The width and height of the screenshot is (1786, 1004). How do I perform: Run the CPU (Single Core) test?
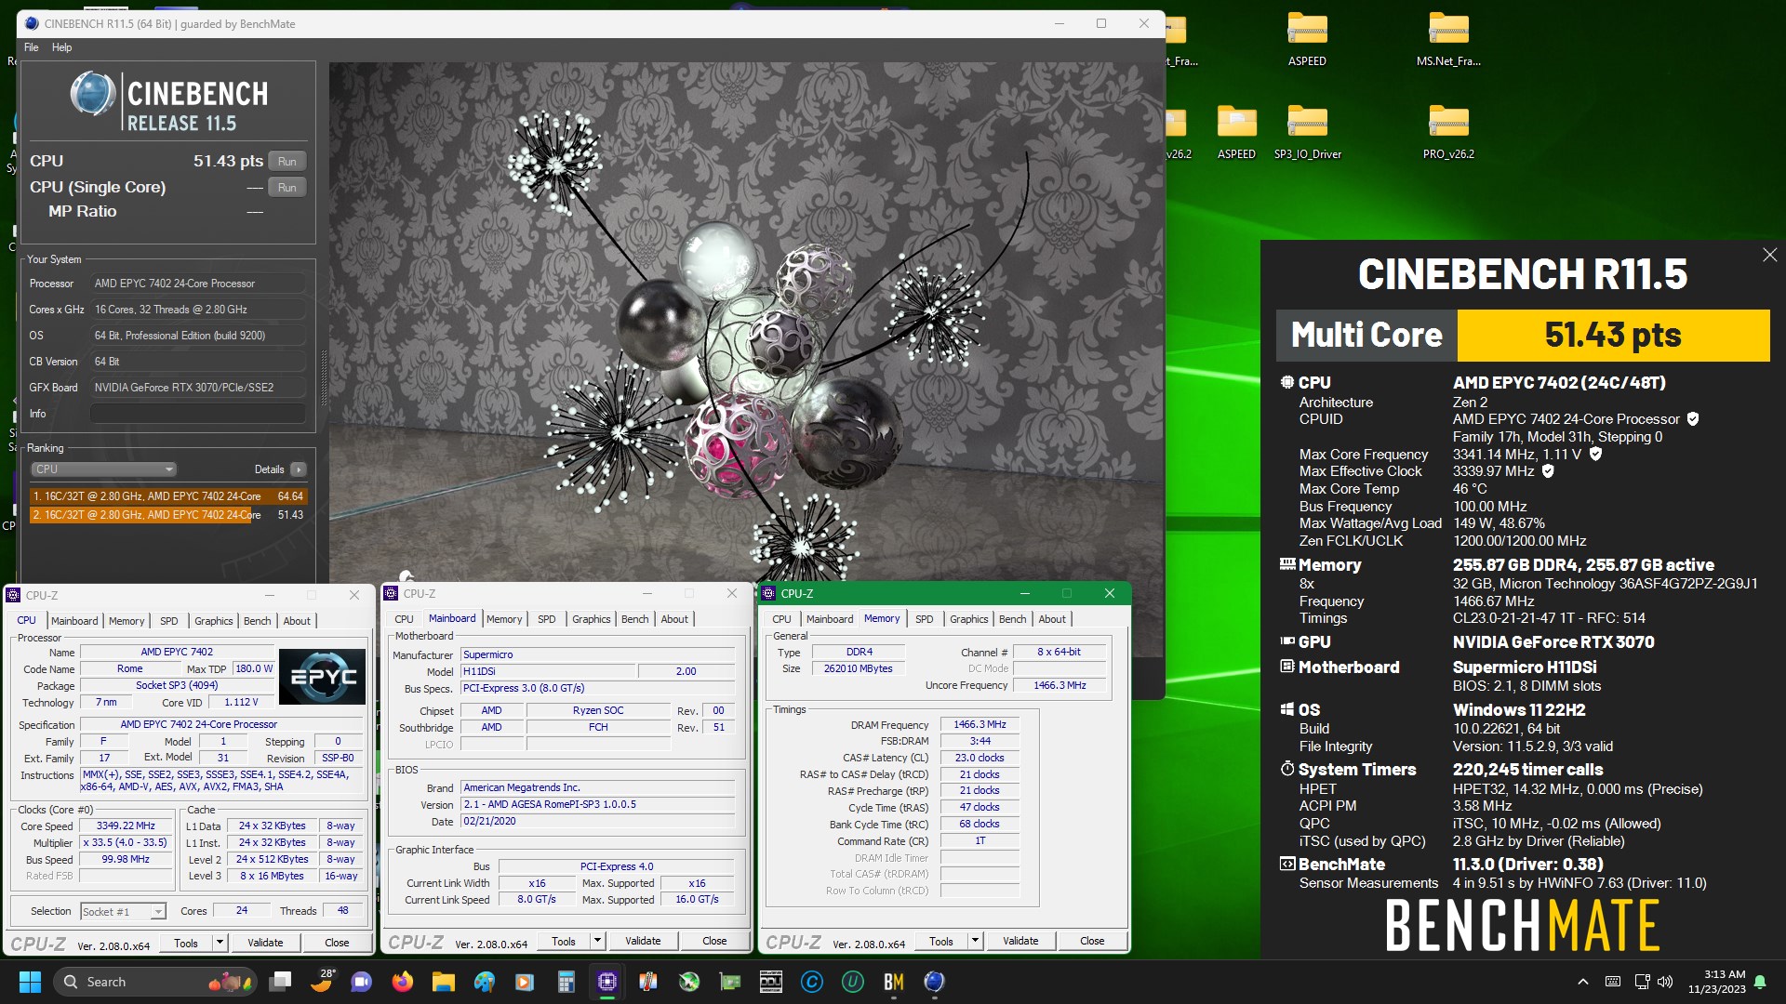pos(287,188)
